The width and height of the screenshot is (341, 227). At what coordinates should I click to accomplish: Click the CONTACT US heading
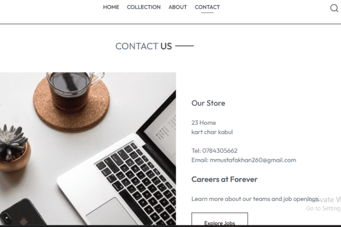(144, 47)
